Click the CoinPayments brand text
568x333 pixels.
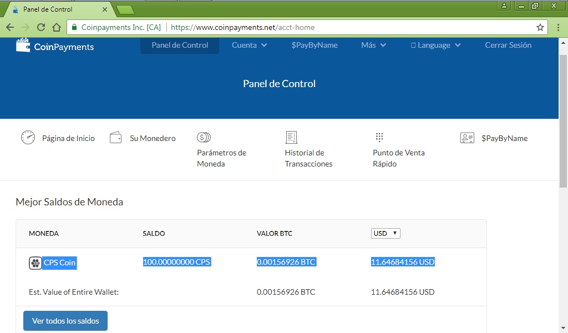coord(64,47)
